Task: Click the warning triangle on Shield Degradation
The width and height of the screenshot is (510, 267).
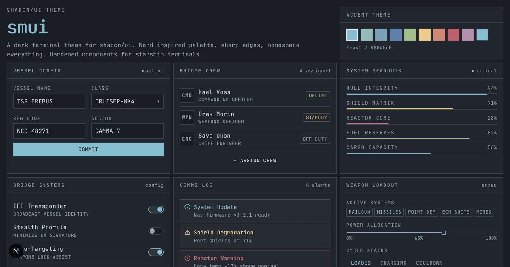Action: click(187, 233)
